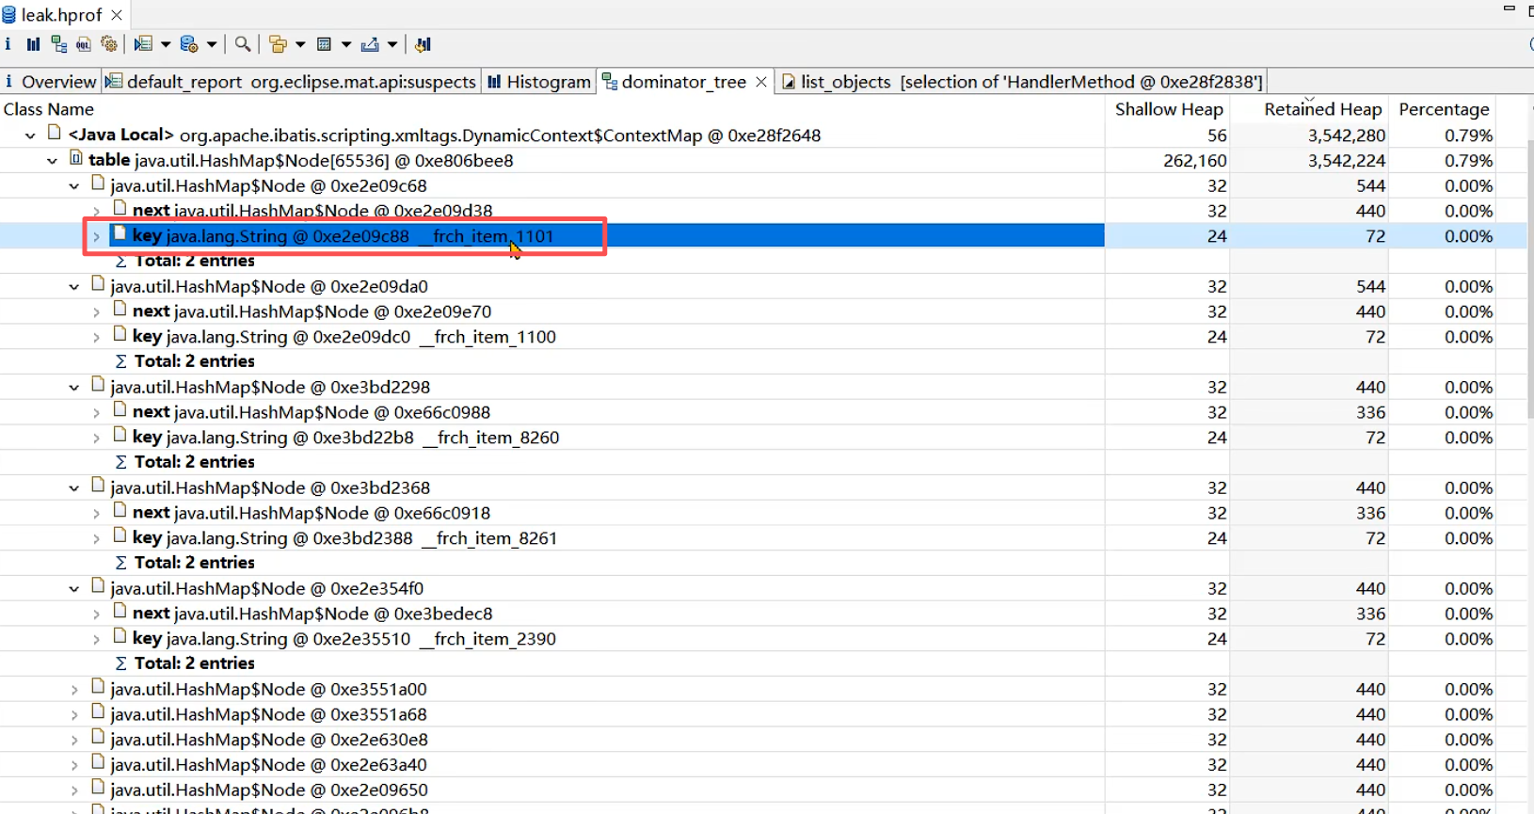This screenshot has height=814, width=1534.
Task: Click retained heap value 3,542,280
Action: tap(1346, 136)
